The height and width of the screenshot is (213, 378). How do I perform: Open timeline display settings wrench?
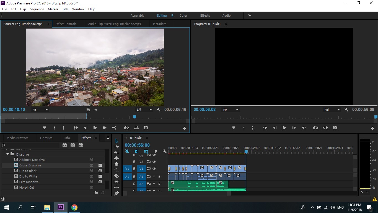pyautogui.click(x=165, y=151)
